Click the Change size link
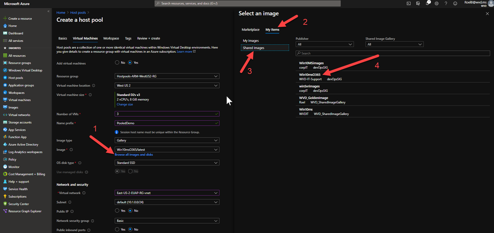The height and width of the screenshot is (233, 494). 125,104
